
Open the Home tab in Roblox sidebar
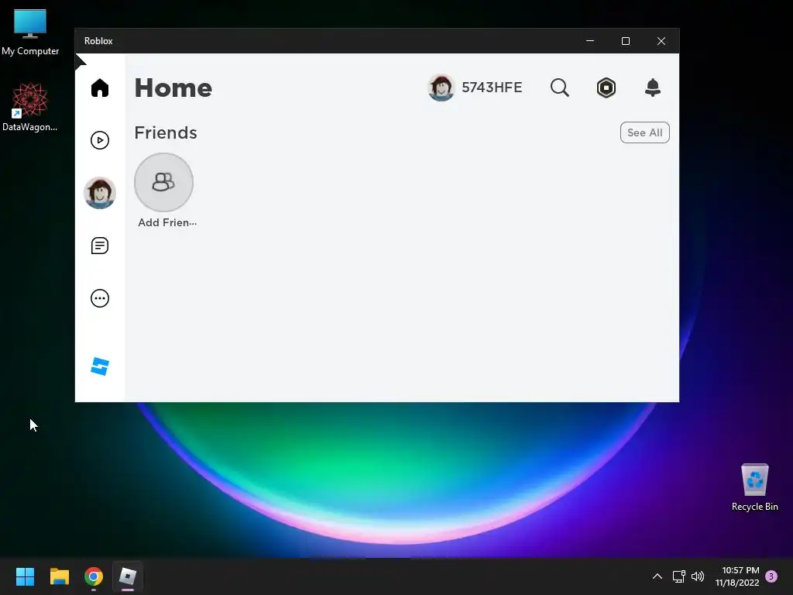100,88
